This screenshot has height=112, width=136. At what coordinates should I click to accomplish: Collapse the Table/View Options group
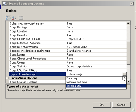(x=7, y=78)
